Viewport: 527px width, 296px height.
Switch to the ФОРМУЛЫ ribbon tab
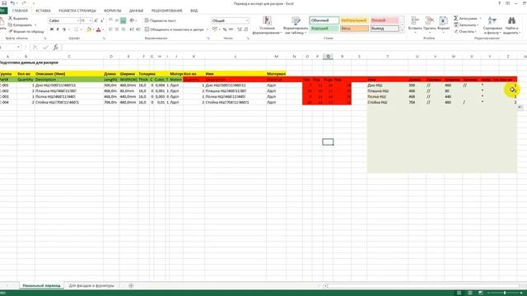(x=112, y=11)
